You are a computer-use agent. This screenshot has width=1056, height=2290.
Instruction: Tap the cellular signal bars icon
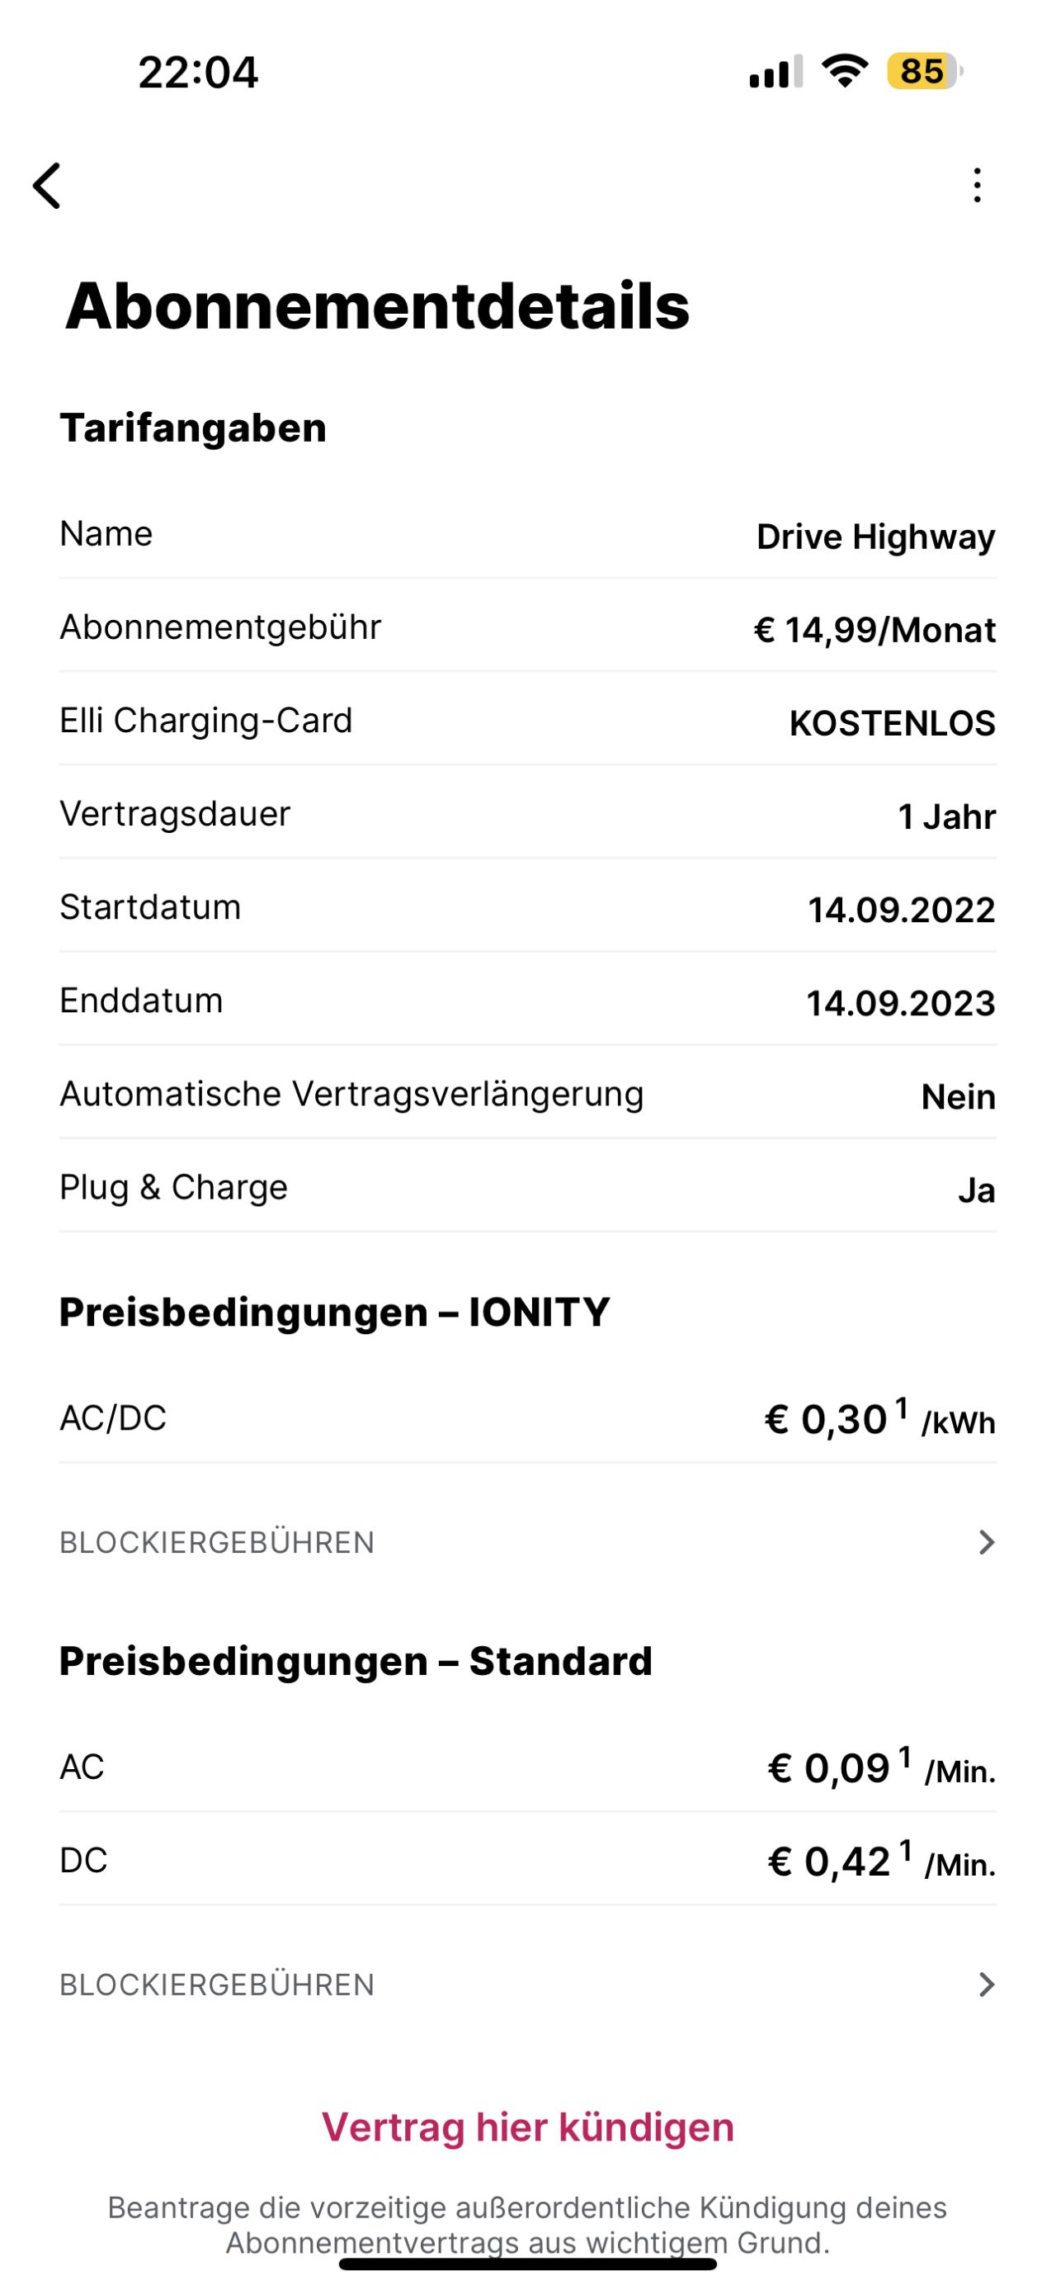coord(775,71)
